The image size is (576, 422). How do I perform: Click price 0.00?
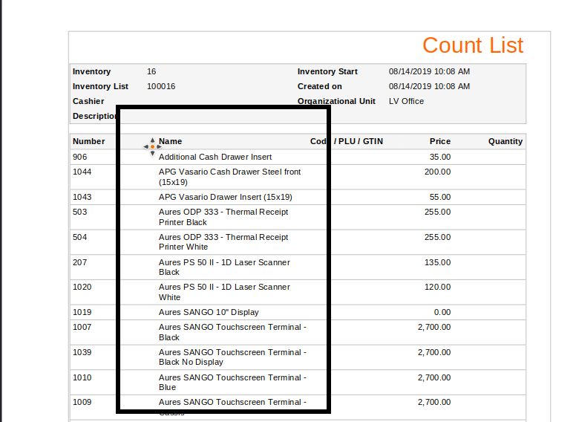442,313
